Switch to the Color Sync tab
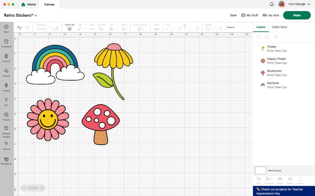 coord(280,27)
